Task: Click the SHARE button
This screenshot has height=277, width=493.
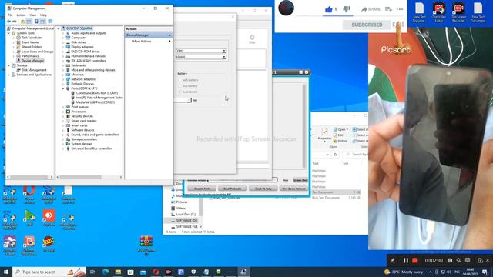Action: (371, 9)
